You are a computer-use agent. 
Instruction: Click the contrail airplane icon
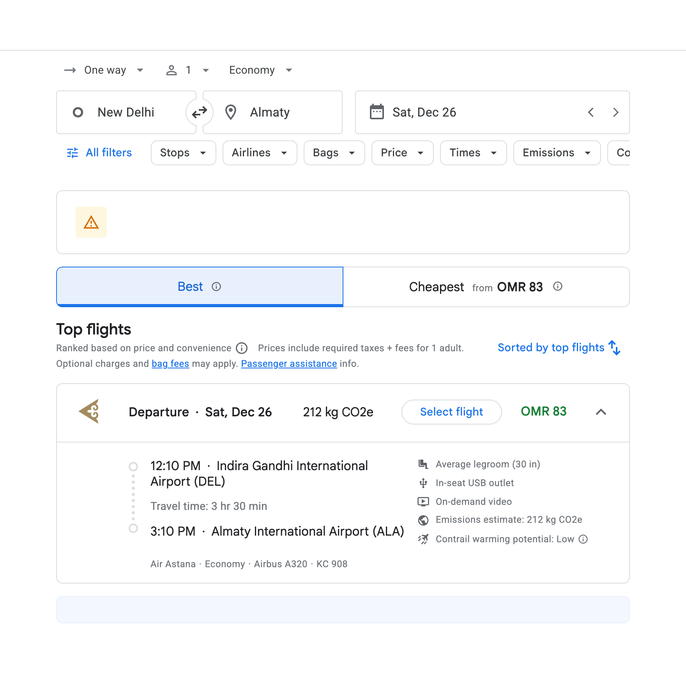pos(423,539)
